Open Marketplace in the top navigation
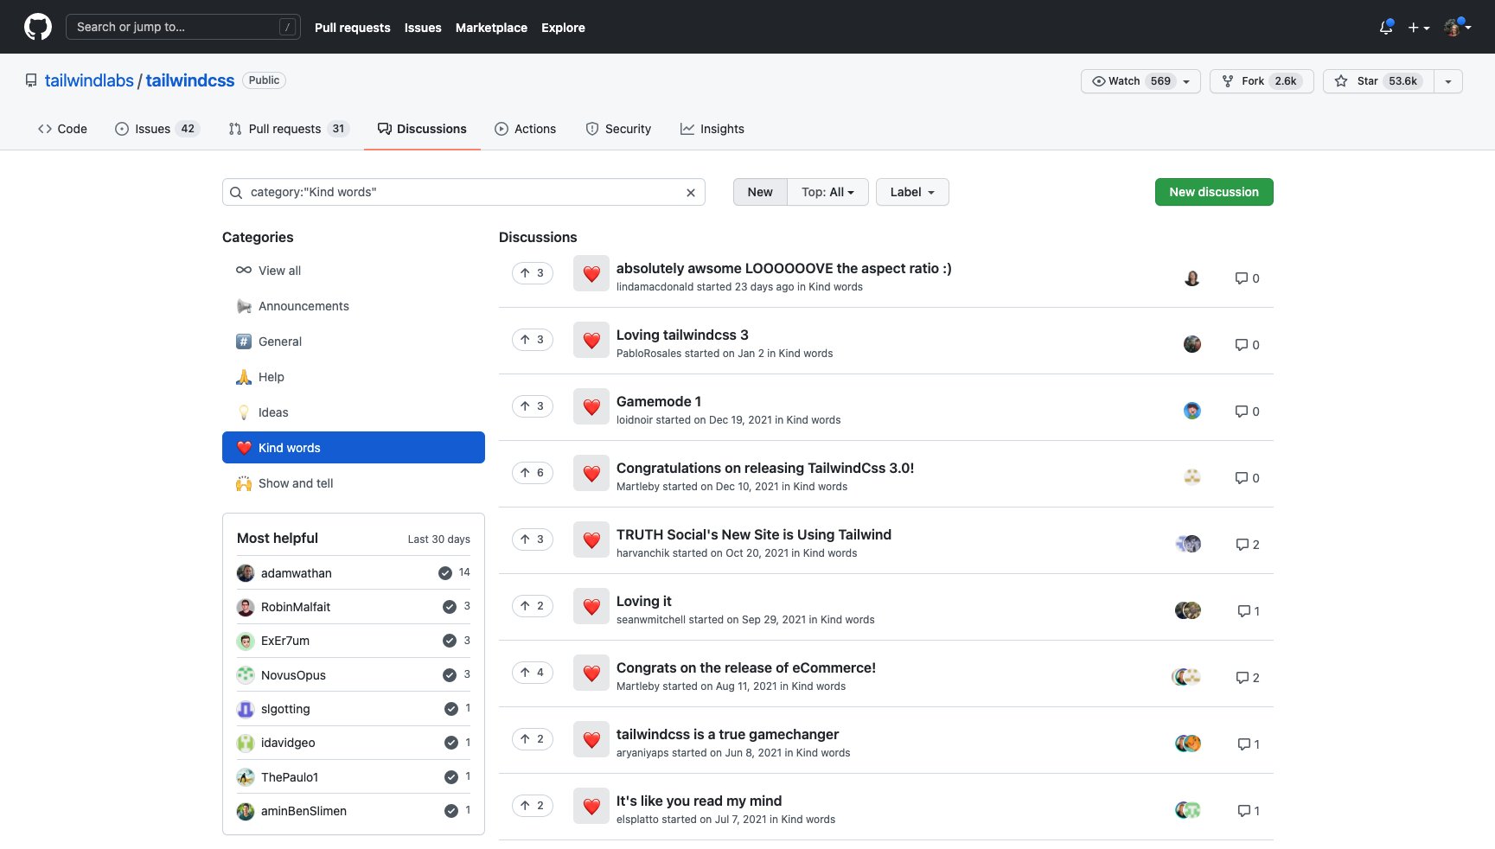 pyautogui.click(x=491, y=28)
